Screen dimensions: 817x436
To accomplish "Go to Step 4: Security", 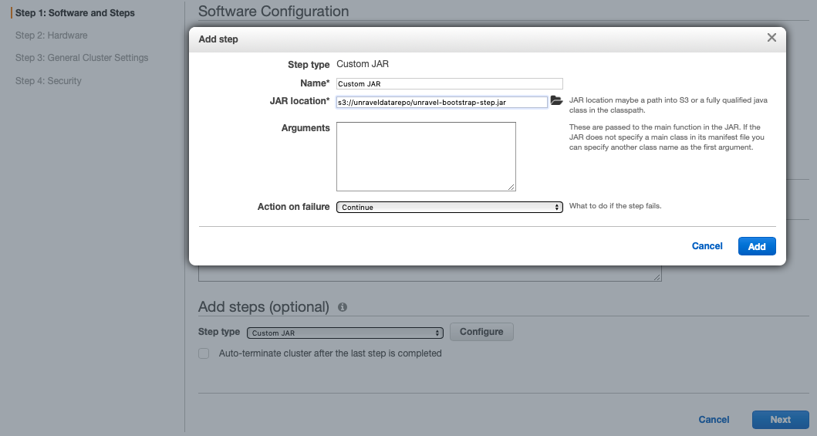I will tap(49, 81).
